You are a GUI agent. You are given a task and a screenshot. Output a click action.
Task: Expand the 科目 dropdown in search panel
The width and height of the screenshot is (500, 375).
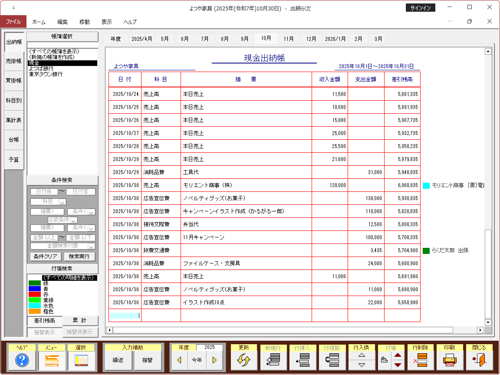click(x=62, y=202)
